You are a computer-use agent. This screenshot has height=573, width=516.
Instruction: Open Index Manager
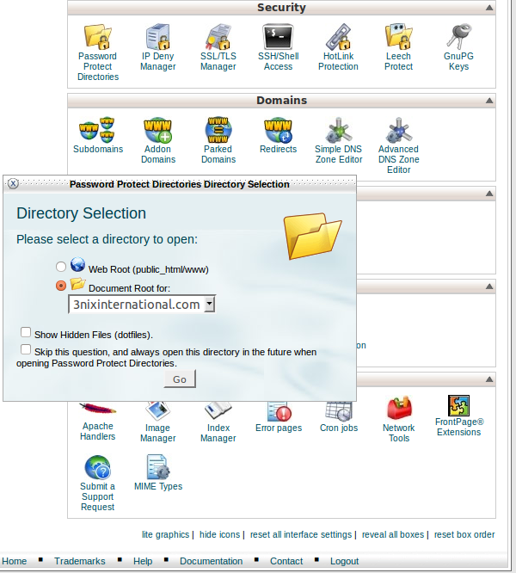[x=218, y=422]
